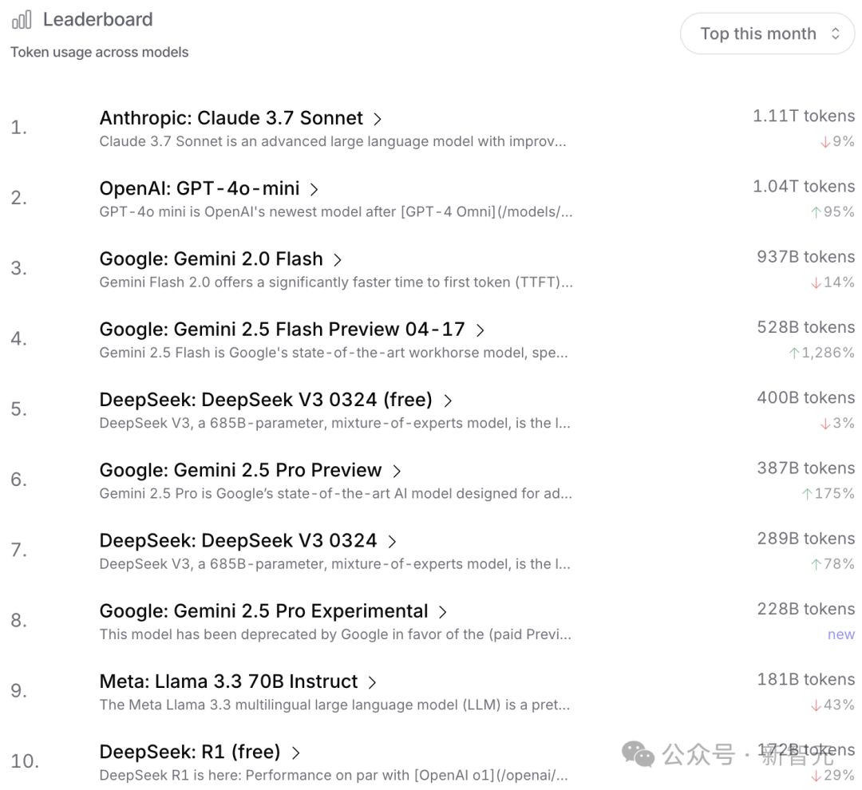This screenshot has width=862, height=790.
Task: Click the "1.04T tokens" usage value
Action: [804, 187]
